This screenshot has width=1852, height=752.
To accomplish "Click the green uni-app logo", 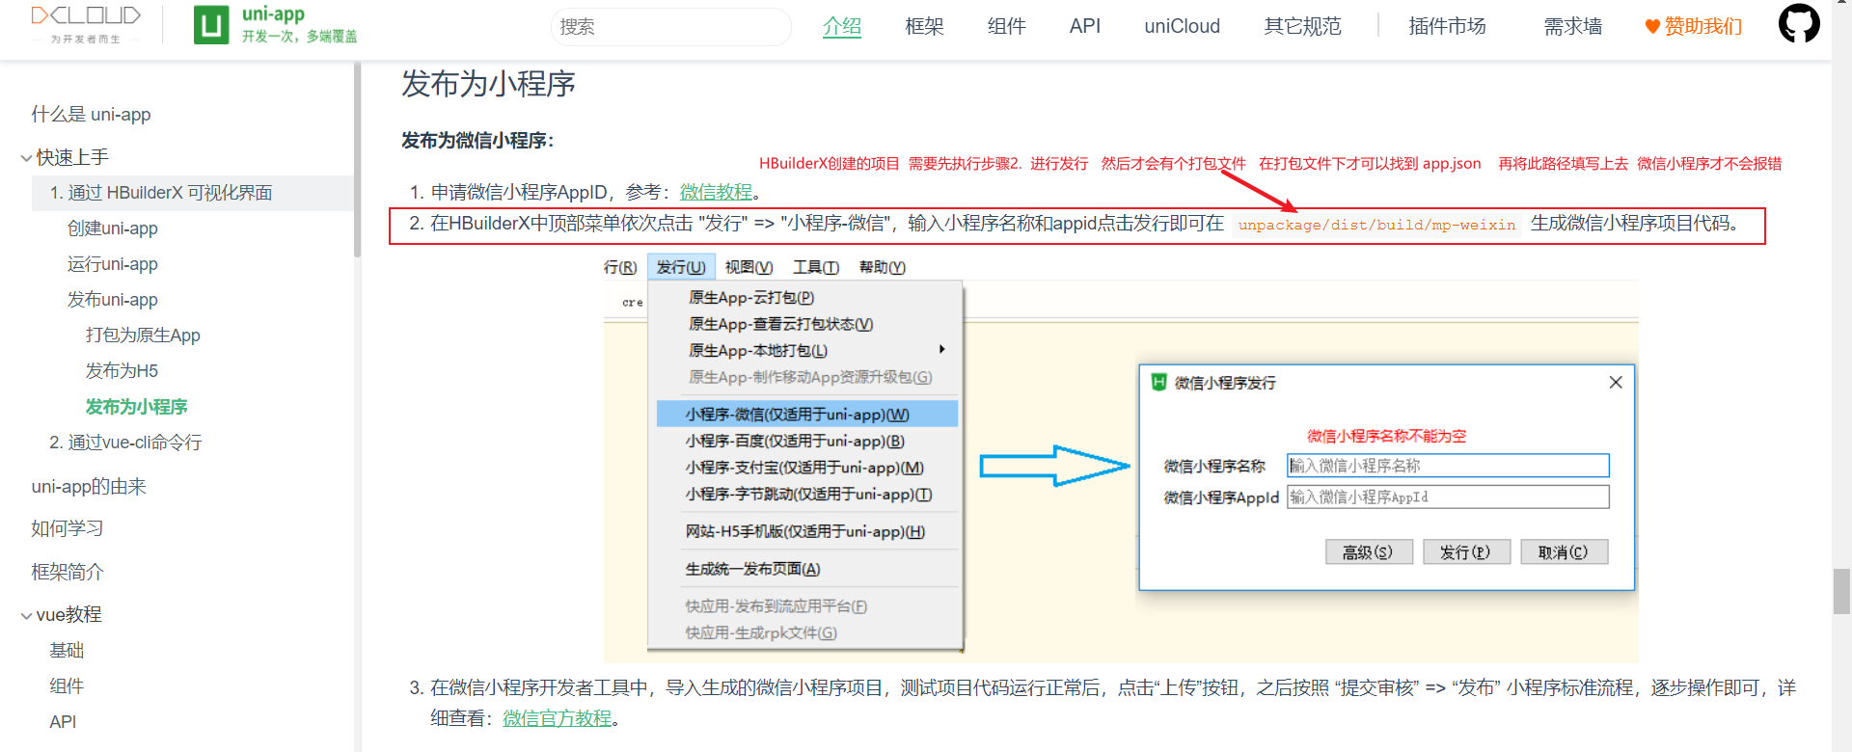I will pos(275,24).
